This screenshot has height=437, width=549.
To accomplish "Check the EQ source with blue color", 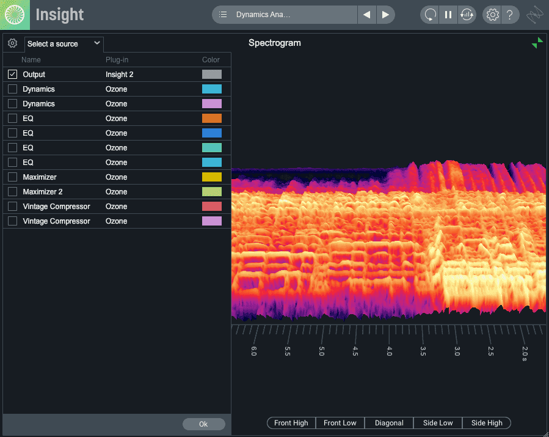I will pyautogui.click(x=13, y=133).
